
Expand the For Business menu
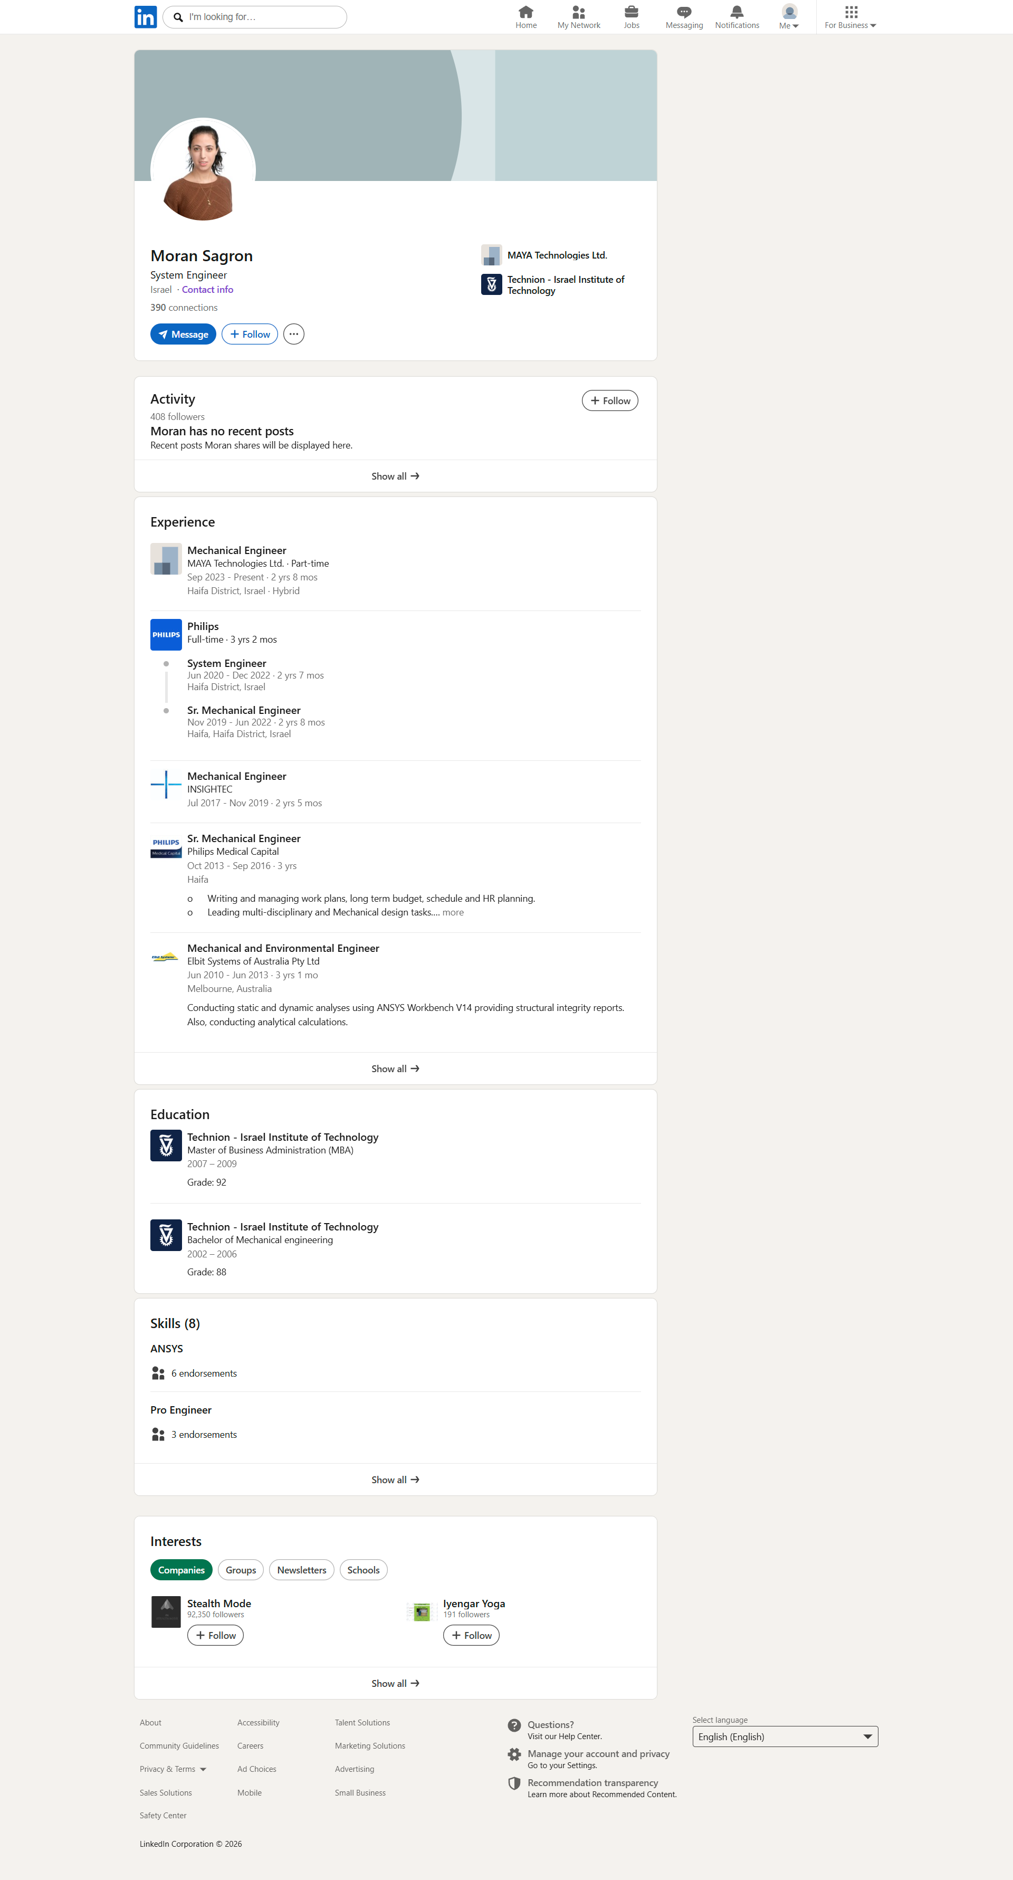850,17
